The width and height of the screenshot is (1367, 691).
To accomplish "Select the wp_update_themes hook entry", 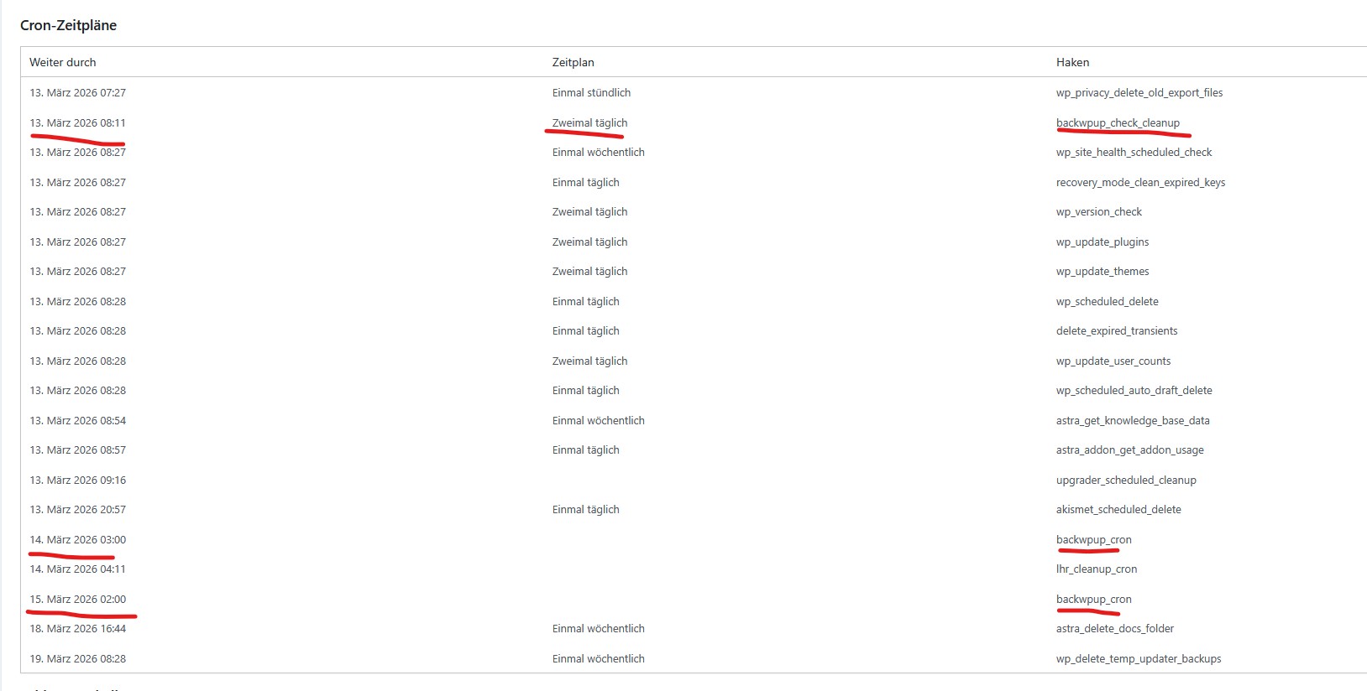I will click(x=1103, y=271).
